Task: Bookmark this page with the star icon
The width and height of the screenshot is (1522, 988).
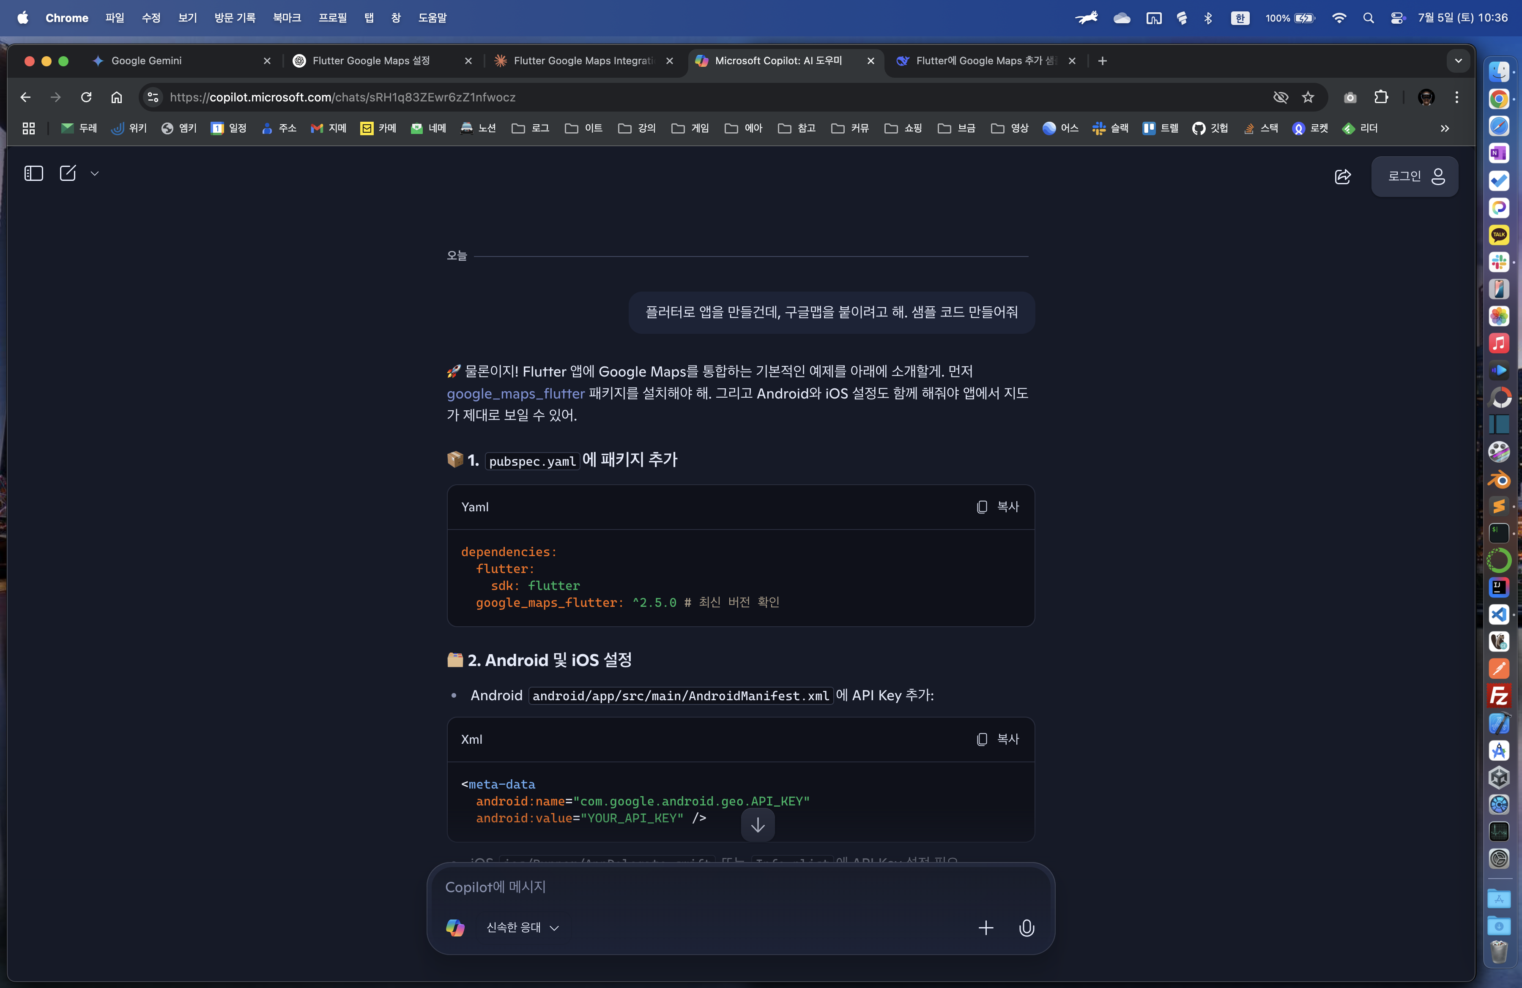Action: pyautogui.click(x=1308, y=97)
